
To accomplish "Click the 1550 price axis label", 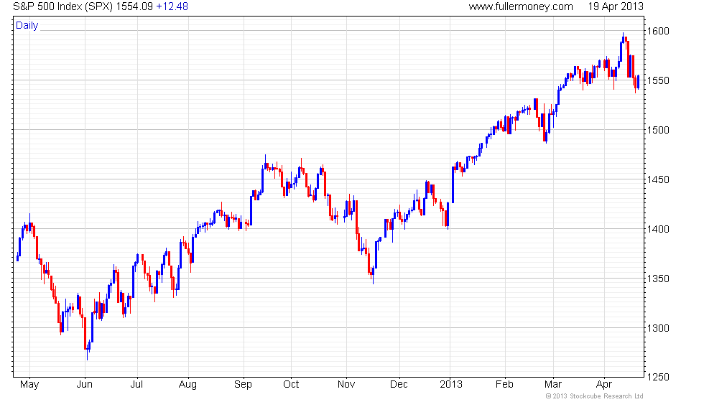I will pos(658,80).
